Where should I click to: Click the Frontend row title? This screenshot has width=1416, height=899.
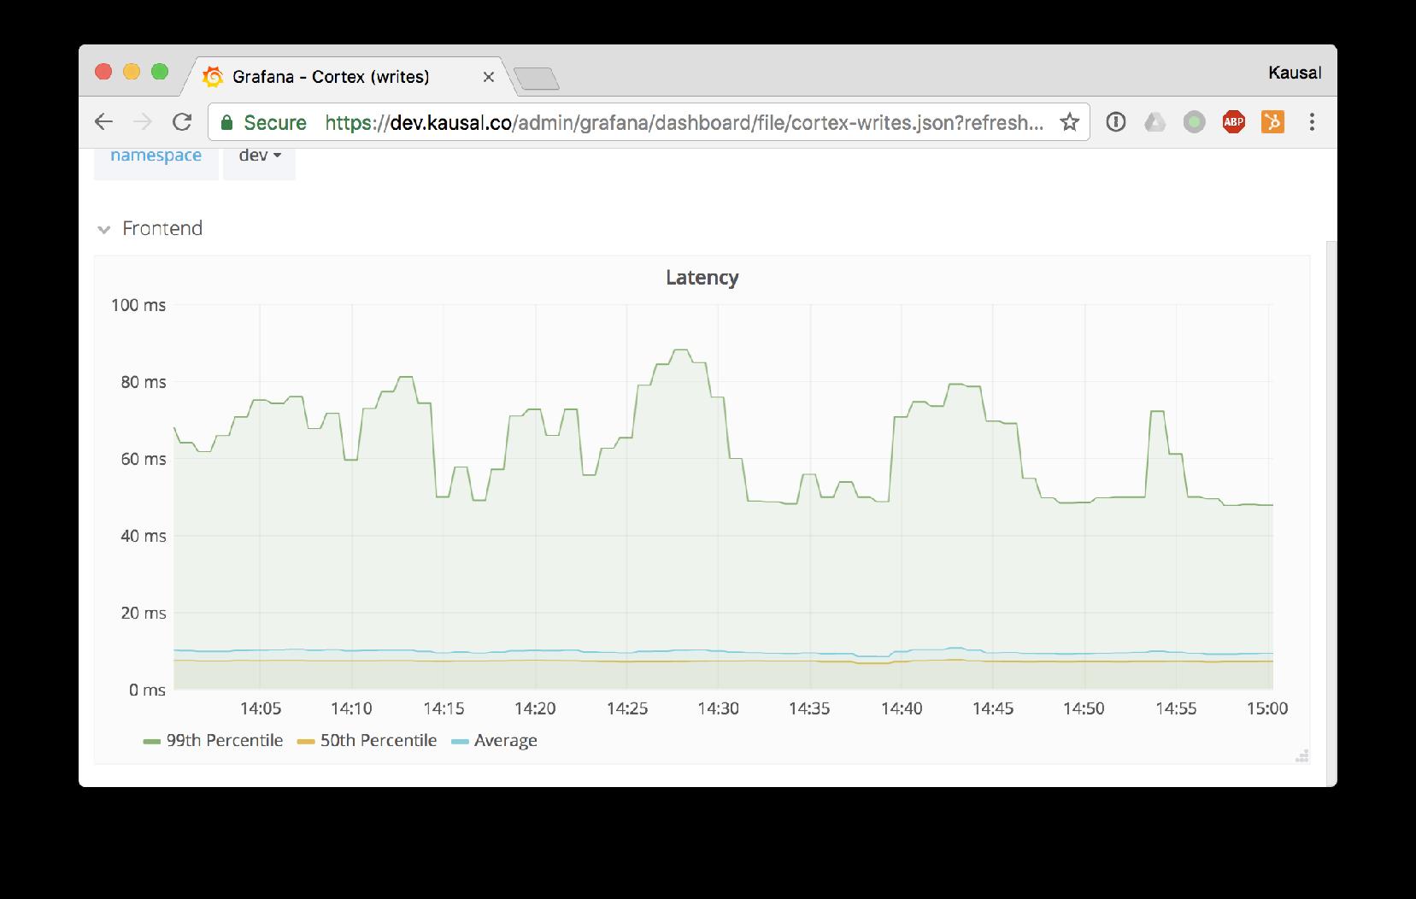(x=162, y=228)
